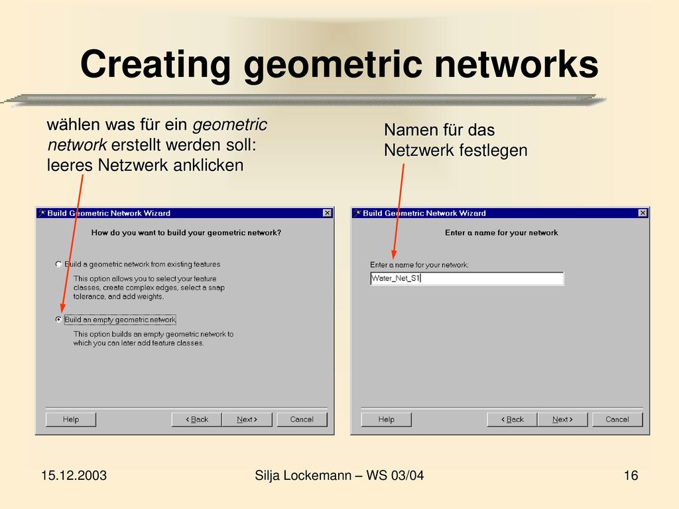Image resolution: width=679 pixels, height=509 pixels.
Task: Click Next in the network name dialog
Action: (562, 419)
